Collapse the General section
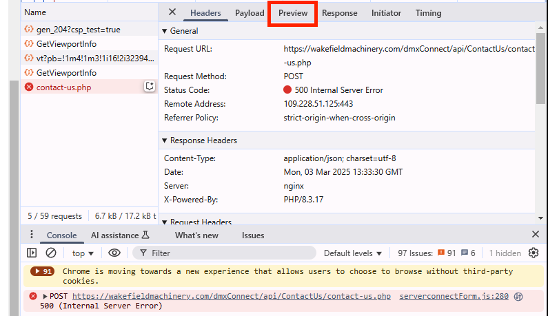Viewport: 548px width, 316px height. pos(164,31)
